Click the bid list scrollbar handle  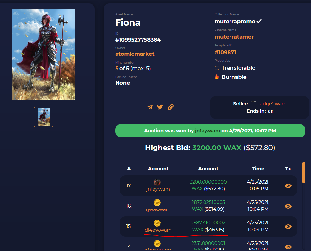[x=304, y=173]
